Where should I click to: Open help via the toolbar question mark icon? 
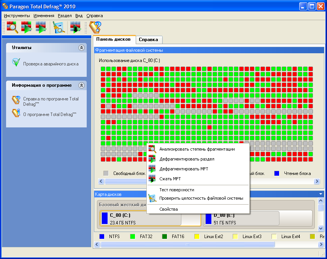coord(95,27)
